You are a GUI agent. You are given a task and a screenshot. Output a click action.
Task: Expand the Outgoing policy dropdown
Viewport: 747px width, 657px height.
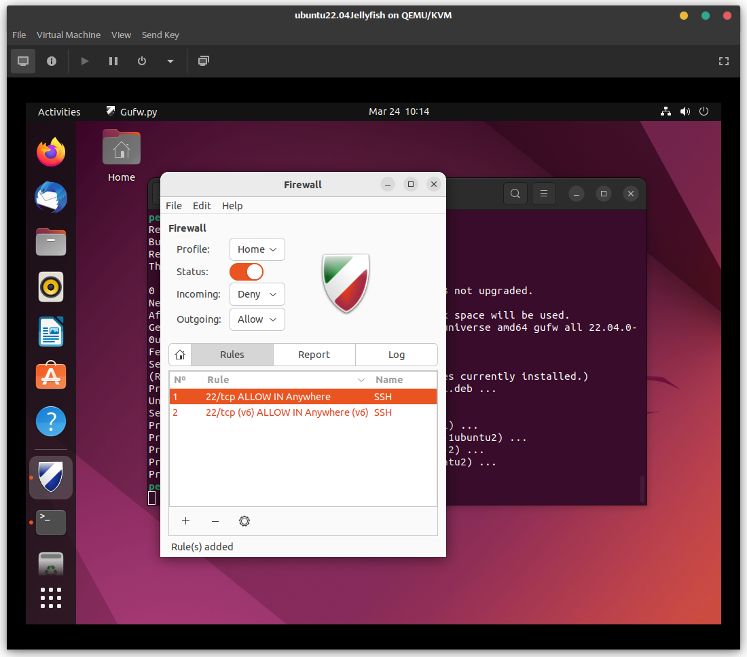click(x=257, y=319)
